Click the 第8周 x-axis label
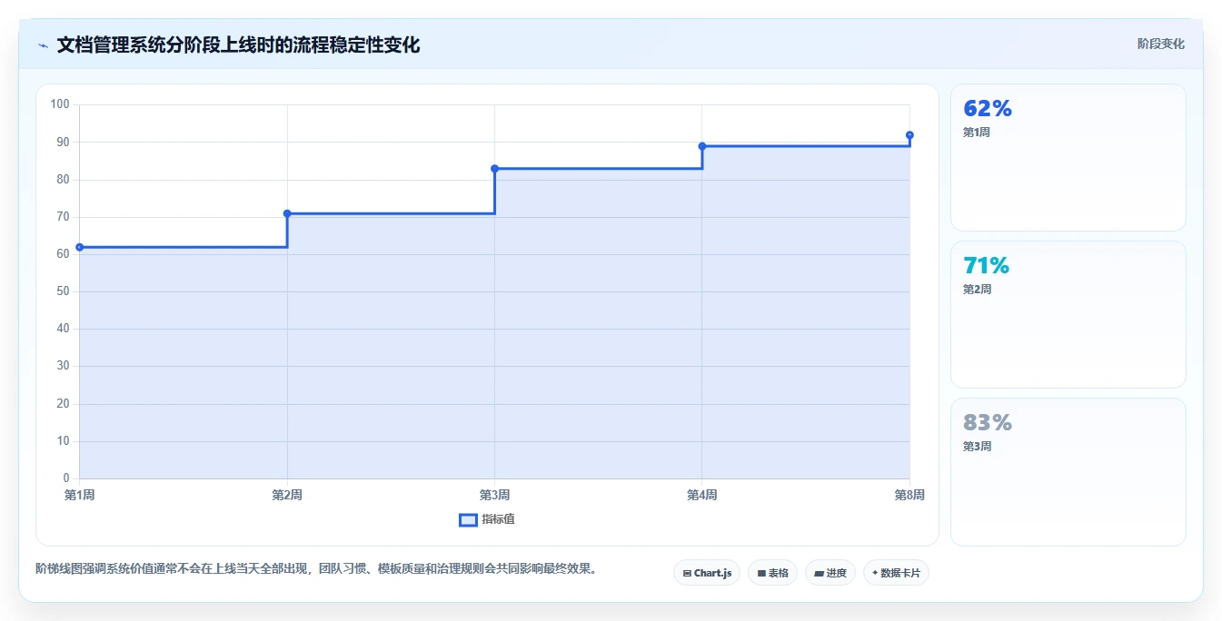 click(x=909, y=495)
